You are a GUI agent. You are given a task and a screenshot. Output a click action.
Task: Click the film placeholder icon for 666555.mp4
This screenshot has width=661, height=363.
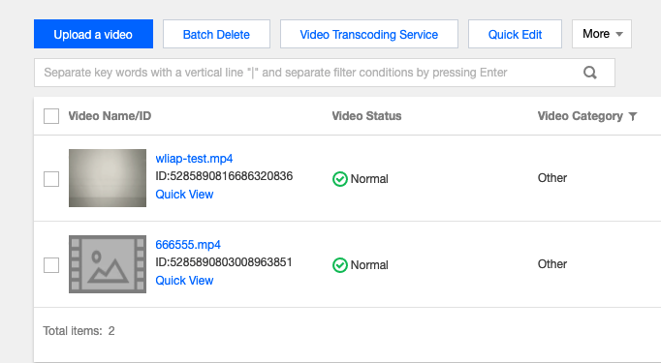[108, 264]
